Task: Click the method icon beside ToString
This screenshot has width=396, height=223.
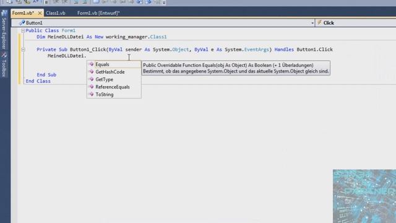Action: (92, 94)
